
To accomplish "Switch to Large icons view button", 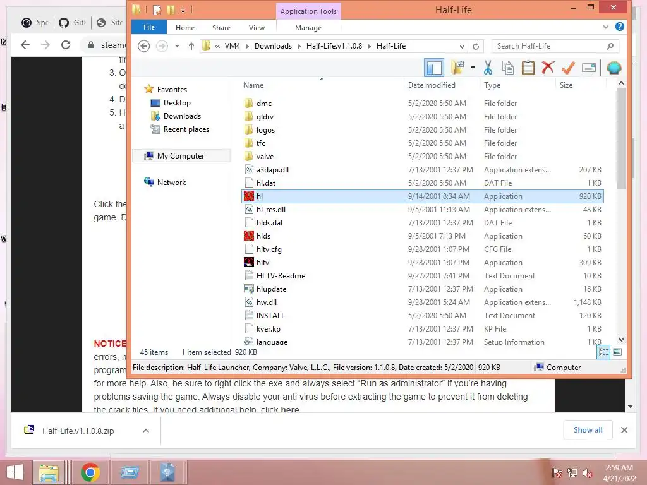I will (617, 352).
